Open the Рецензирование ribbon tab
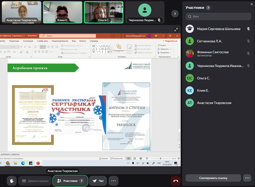 (60, 41)
